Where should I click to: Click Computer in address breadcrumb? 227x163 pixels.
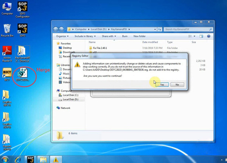[x=81, y=29]
